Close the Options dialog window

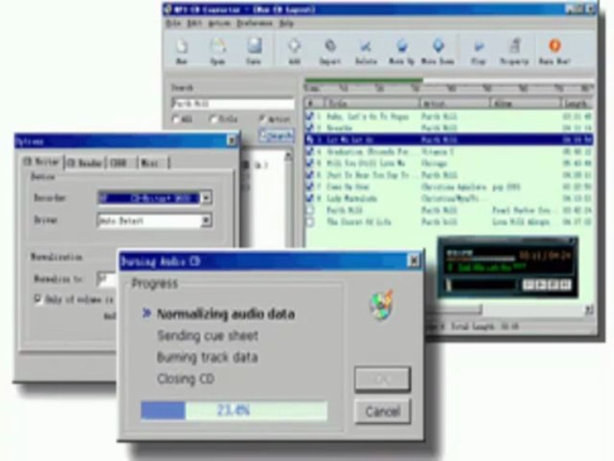pyautogui.click(x=231, y=140)
